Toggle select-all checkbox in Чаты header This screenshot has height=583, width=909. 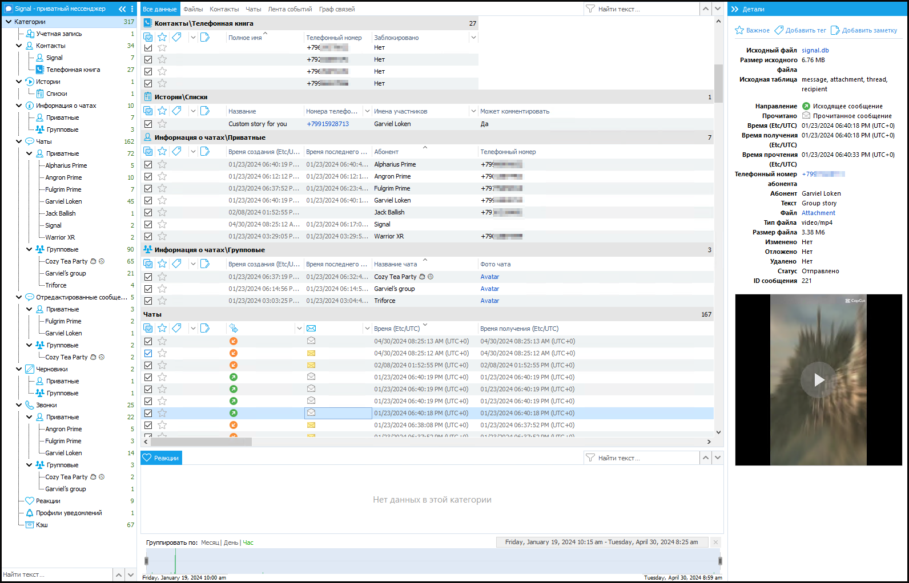click(x=148, y=328)
